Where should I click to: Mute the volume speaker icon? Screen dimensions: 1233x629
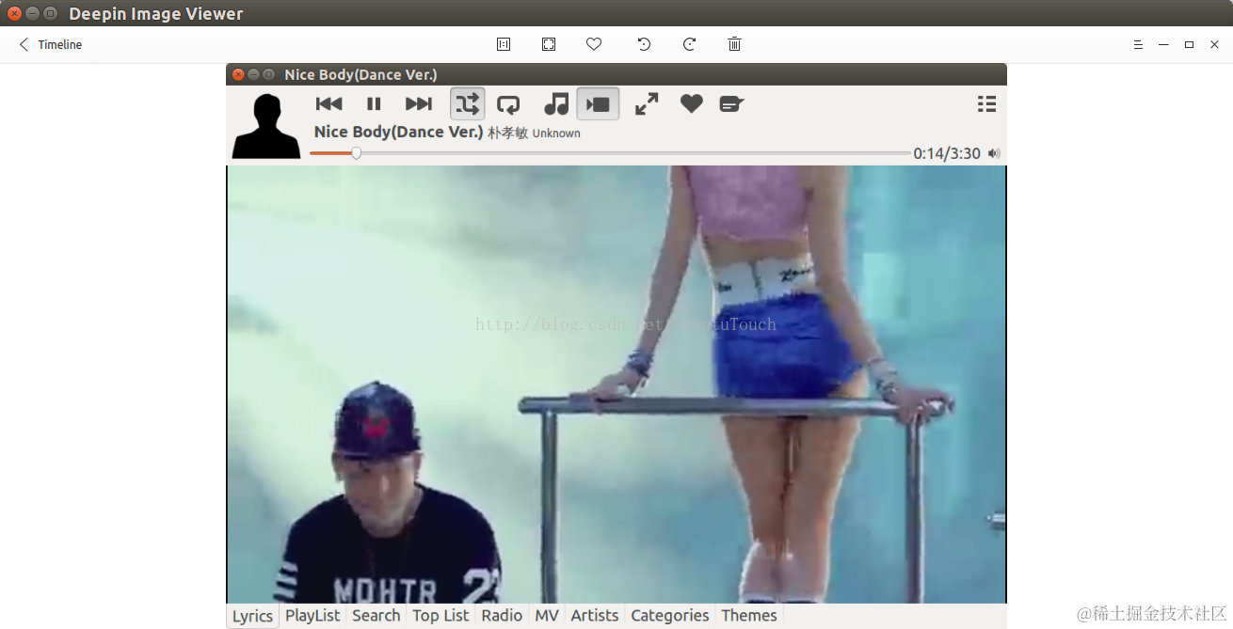[994, 153]
